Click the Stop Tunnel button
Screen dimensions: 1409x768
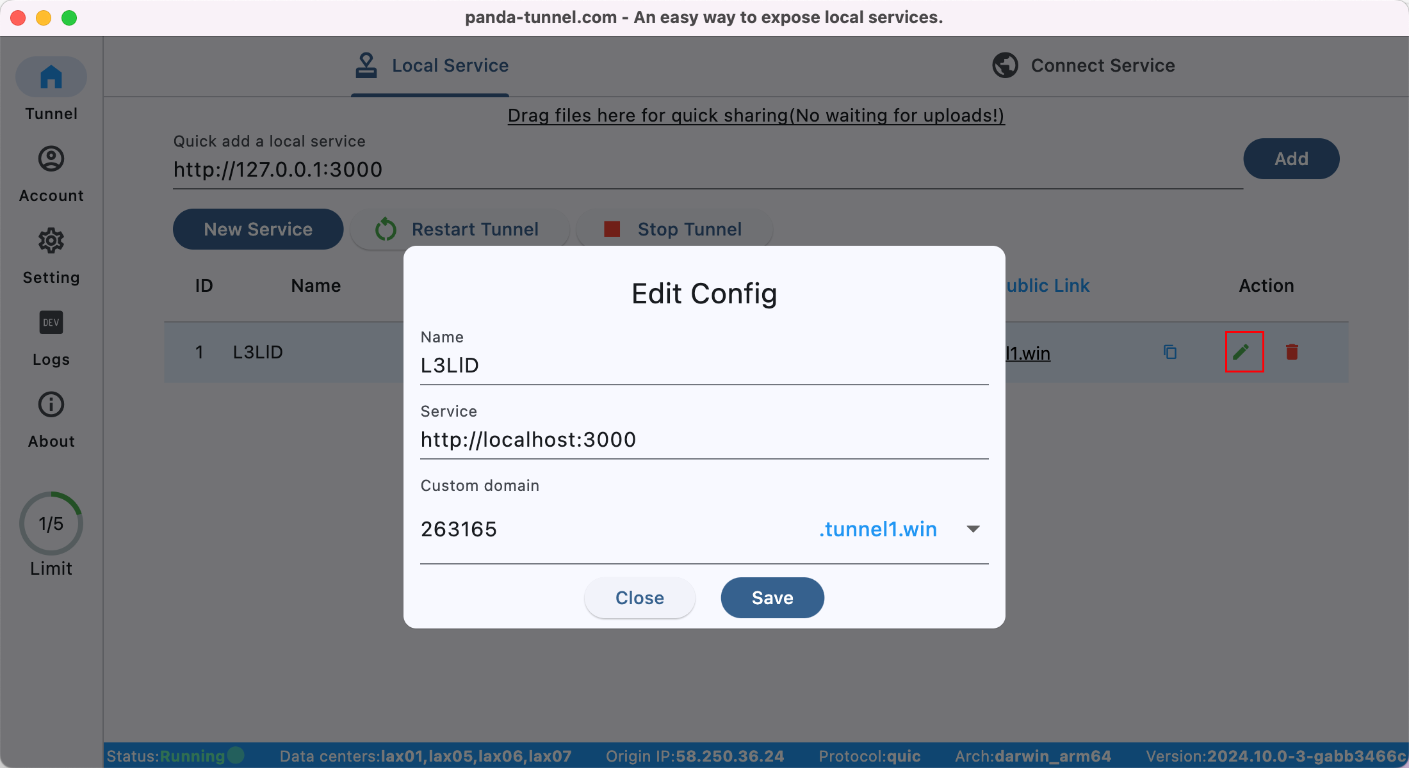click(x=689, y=228)
